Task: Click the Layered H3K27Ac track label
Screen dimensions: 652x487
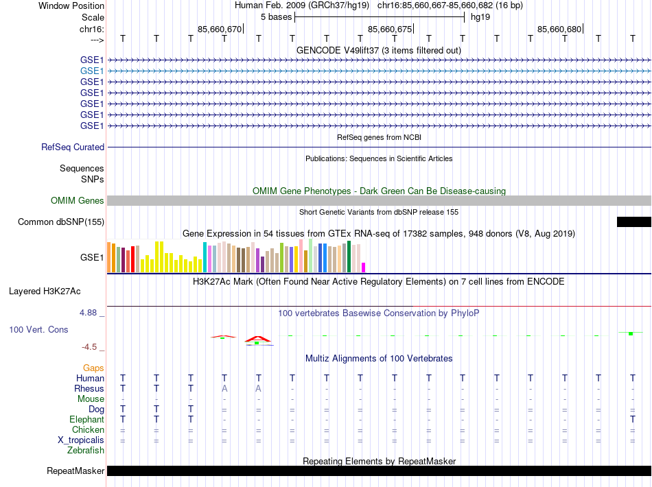Action: 45,292
